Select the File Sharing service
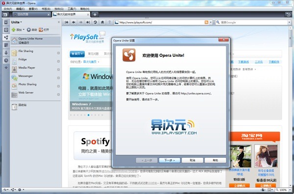 pyautogui.click(x=36, y=53)
